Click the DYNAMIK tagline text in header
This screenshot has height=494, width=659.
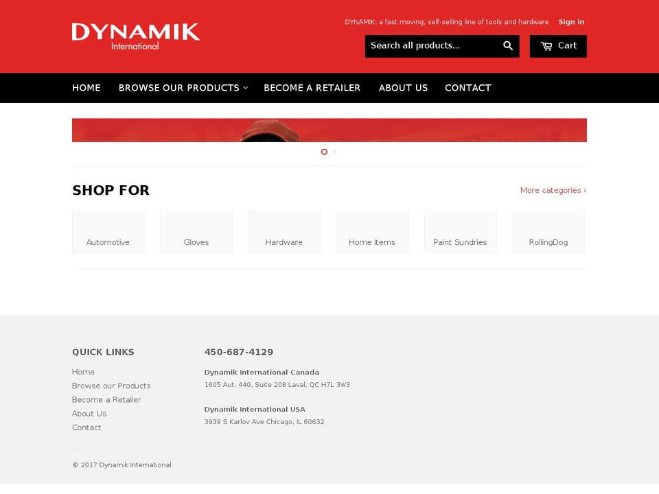(446, 22)
